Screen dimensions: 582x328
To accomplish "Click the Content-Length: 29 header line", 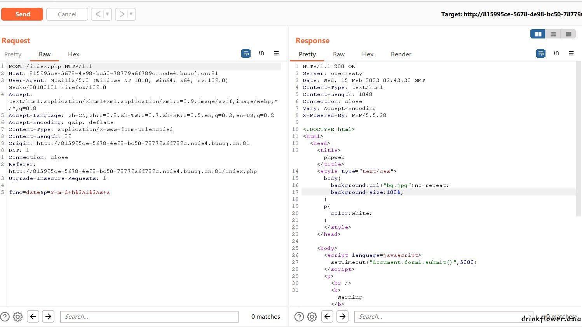I will pos(40,136).
